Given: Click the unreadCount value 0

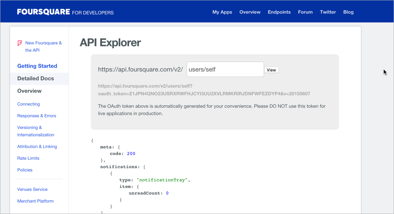Looking at the screenshot, I should [x=167, y=193].
